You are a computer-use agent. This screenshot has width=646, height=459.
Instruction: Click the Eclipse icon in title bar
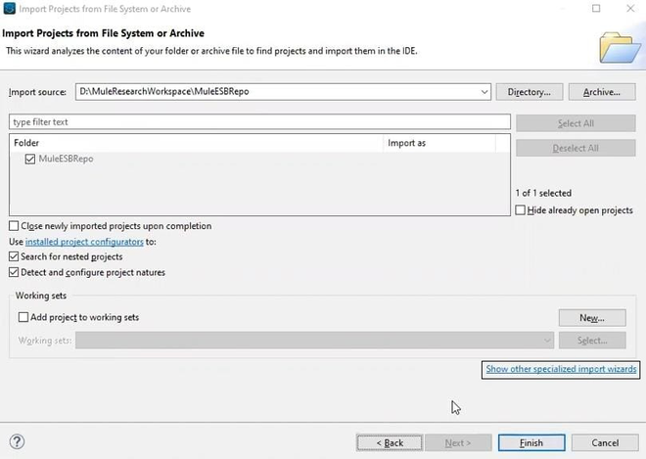(x=9, y=9)
